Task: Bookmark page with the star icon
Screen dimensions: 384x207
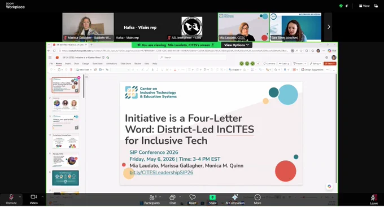Action: click(301, 51)
